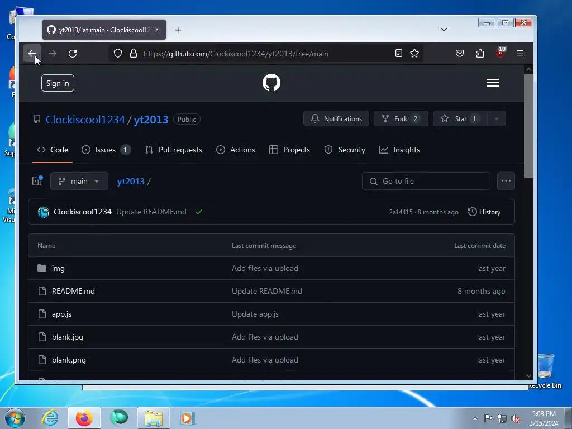Click the GitHub Octocat logo

point(271,83)
